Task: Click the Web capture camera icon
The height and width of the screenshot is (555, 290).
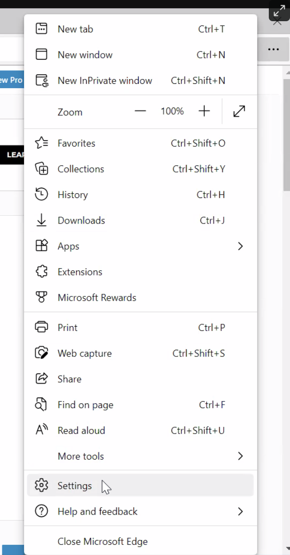Action: [x=42, y=353]
